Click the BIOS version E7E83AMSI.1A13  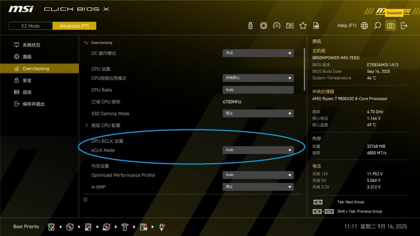tap(383, 65)
